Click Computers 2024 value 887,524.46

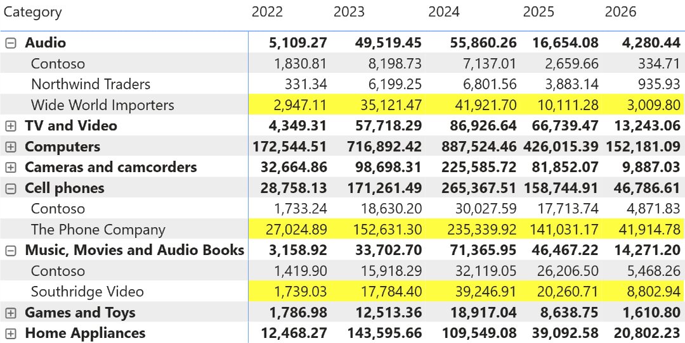pyautogui.click(x=479, y=147)
